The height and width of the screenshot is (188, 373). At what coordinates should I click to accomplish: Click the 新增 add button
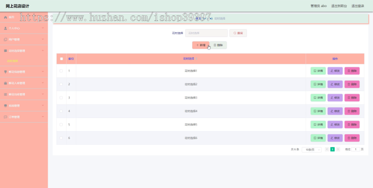click(201, 45)
